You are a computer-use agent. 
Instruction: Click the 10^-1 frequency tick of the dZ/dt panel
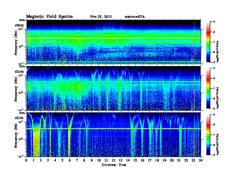click(21, 156)
